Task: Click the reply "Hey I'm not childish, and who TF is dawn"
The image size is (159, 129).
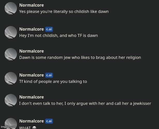Action: click(x=58, y=36)
